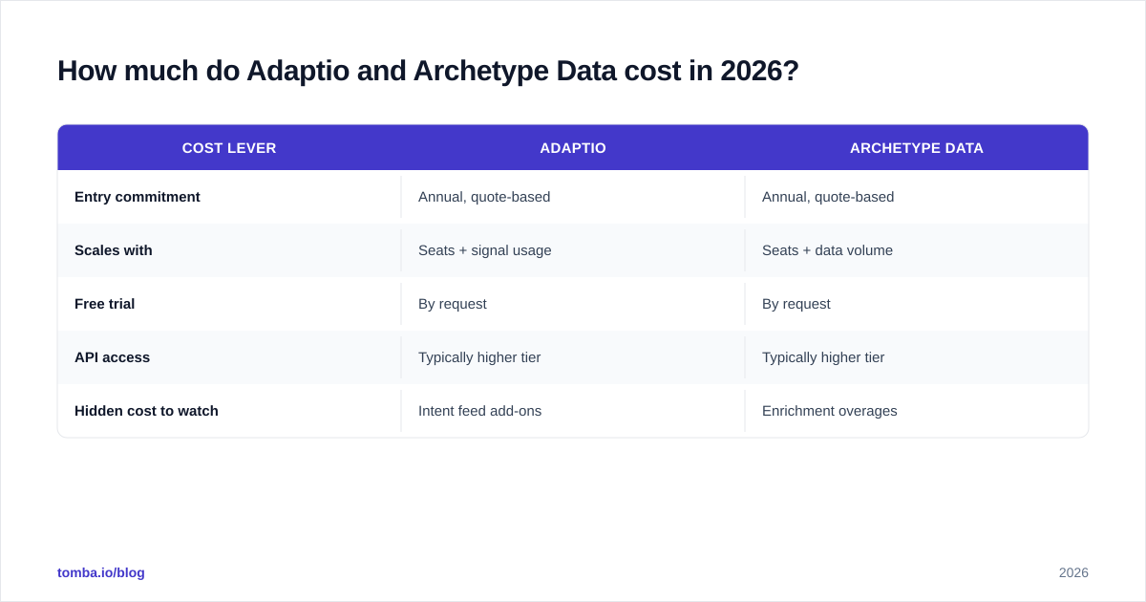Viewport: 1146px width, 602px height.
Task: Click the tomba.io/blog link
Action: [101, 572]
